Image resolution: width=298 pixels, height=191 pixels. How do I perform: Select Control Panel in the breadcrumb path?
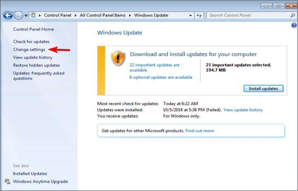[57, 15]
